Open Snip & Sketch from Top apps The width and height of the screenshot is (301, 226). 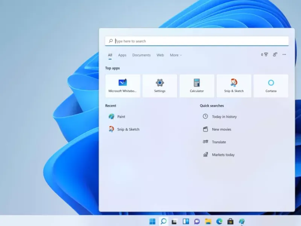tap(234, 86)
